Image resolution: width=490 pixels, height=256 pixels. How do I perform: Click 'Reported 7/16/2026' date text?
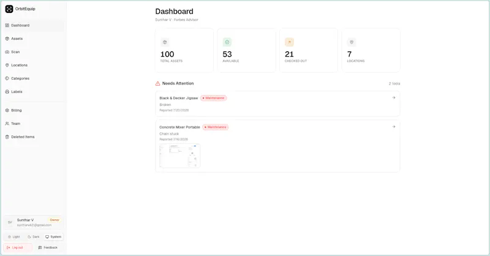[174, 140]
